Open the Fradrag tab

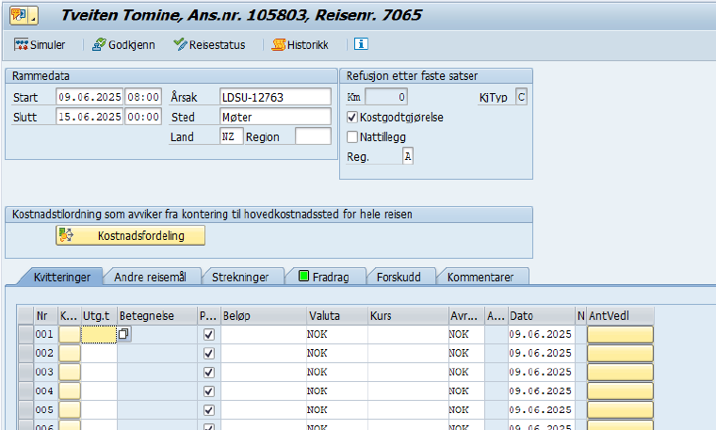click(x=324, y=277)
